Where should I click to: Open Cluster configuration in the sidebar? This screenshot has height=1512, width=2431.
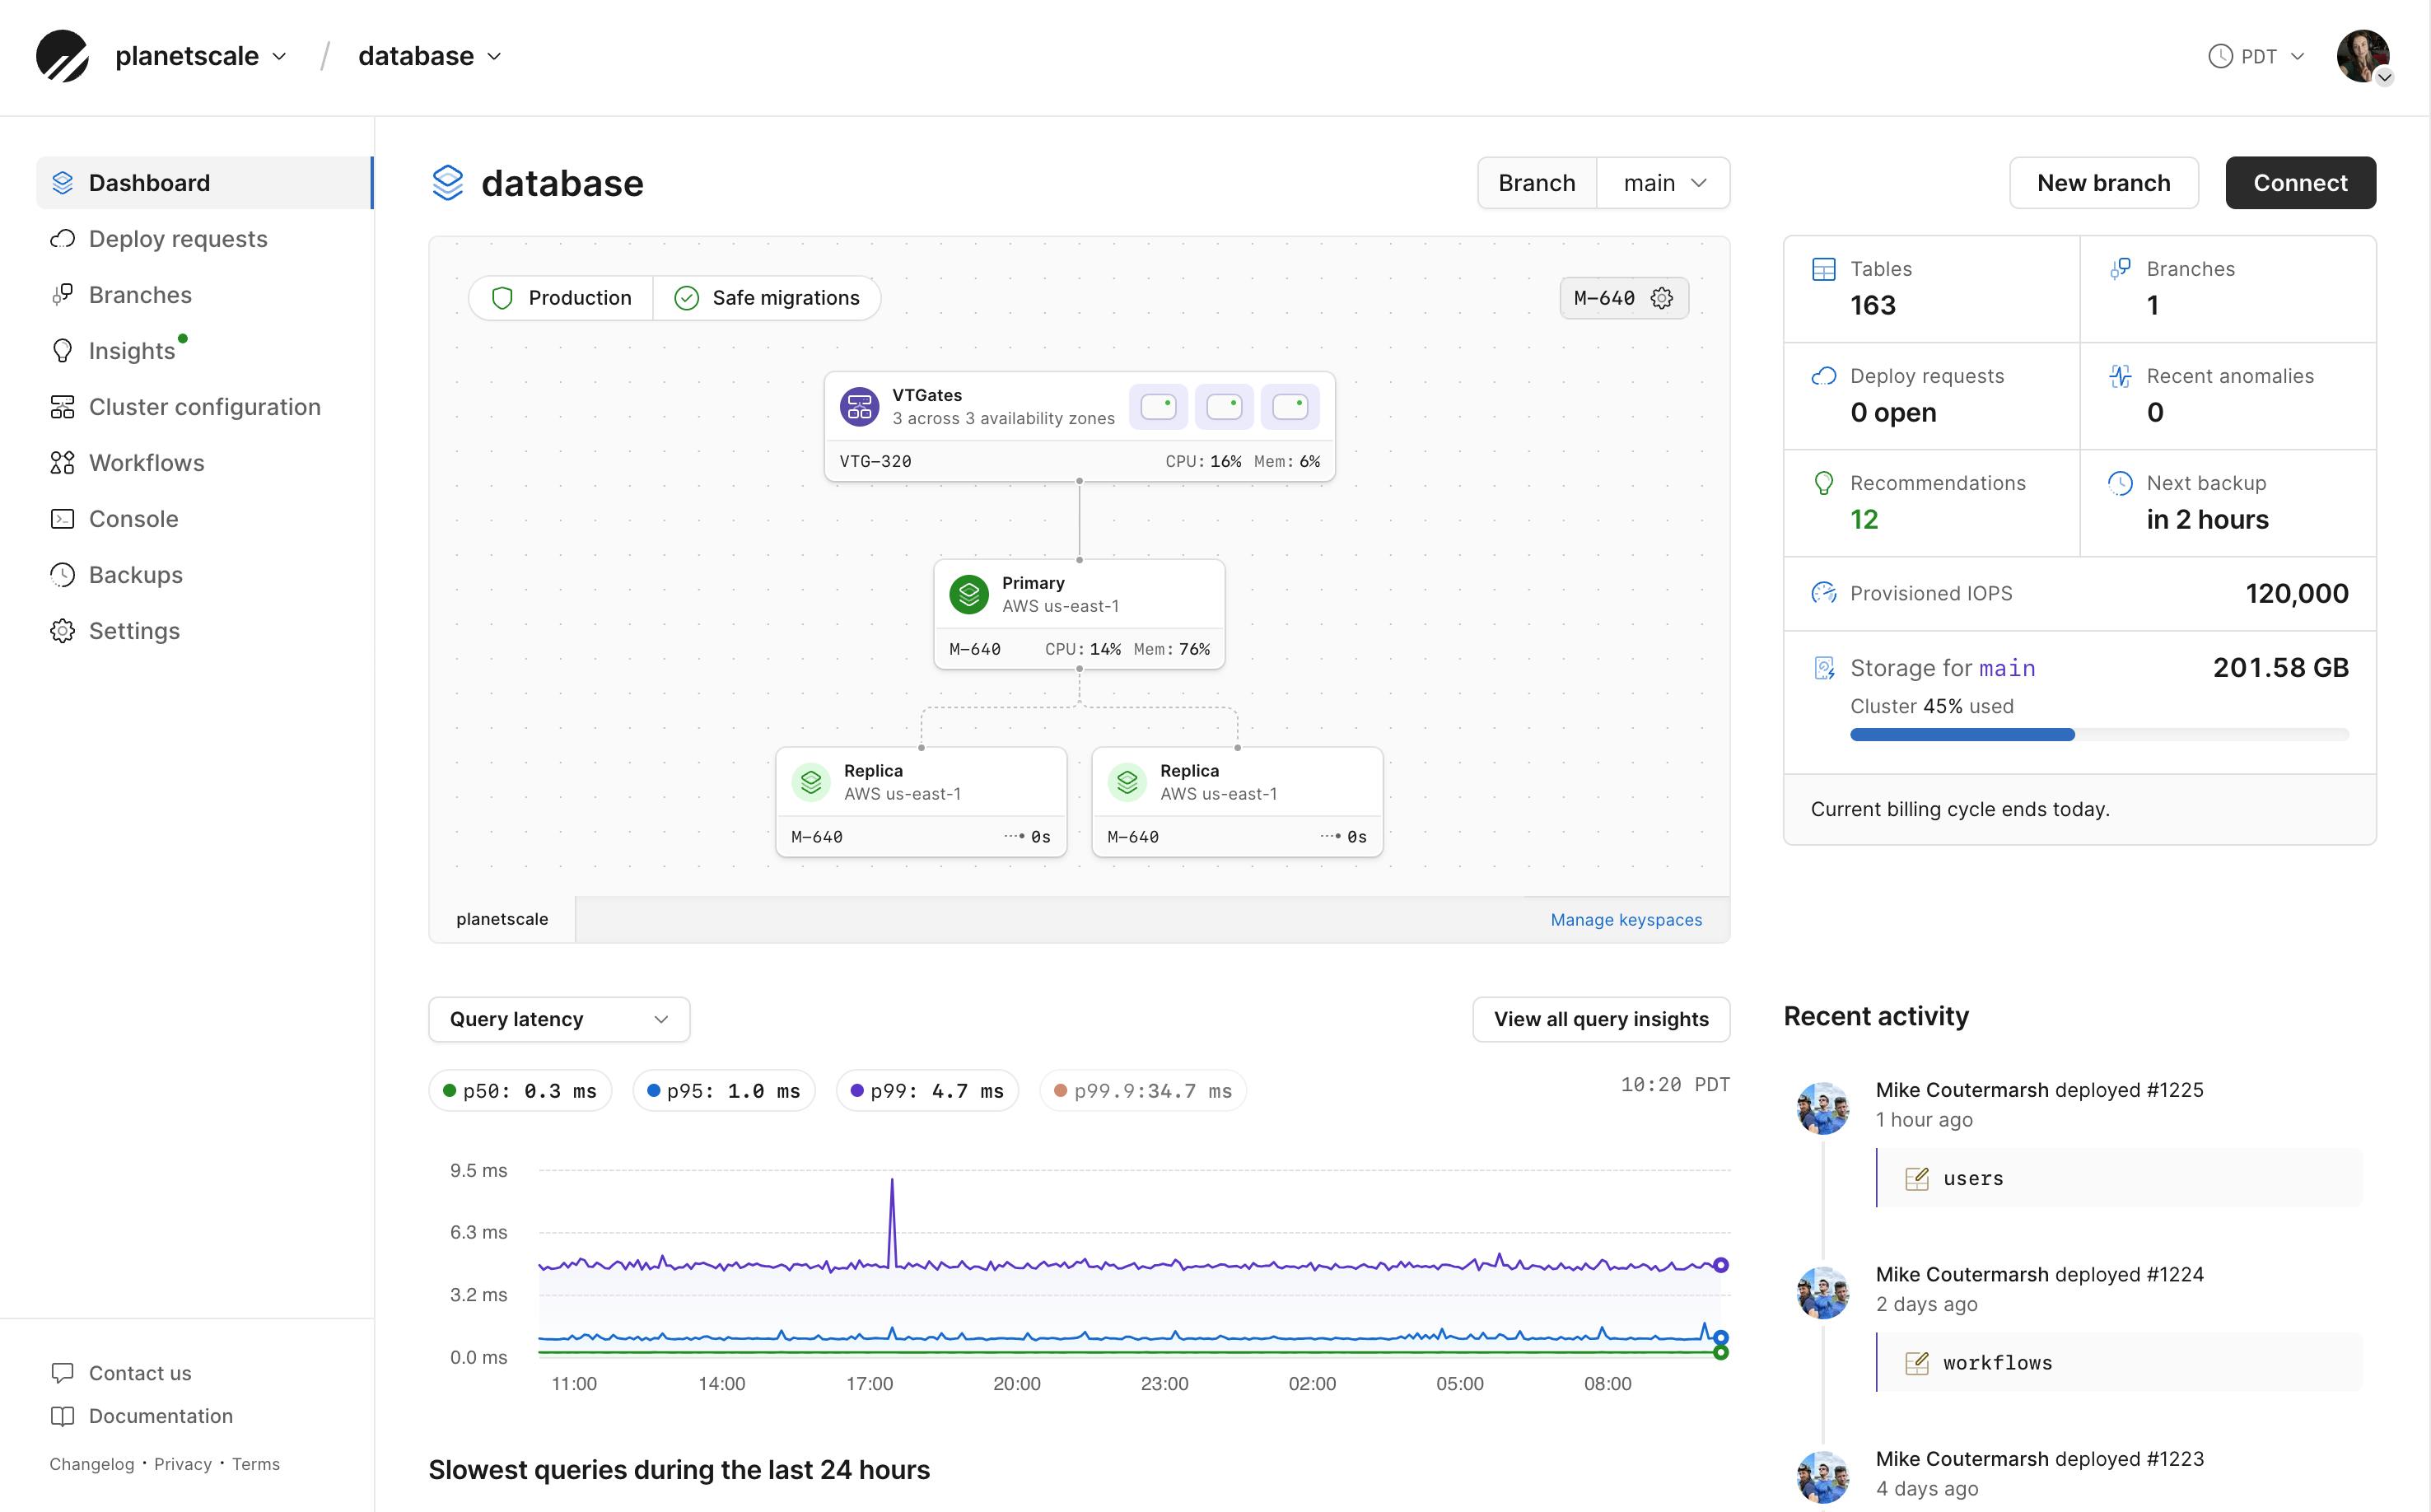coord(204,407)
